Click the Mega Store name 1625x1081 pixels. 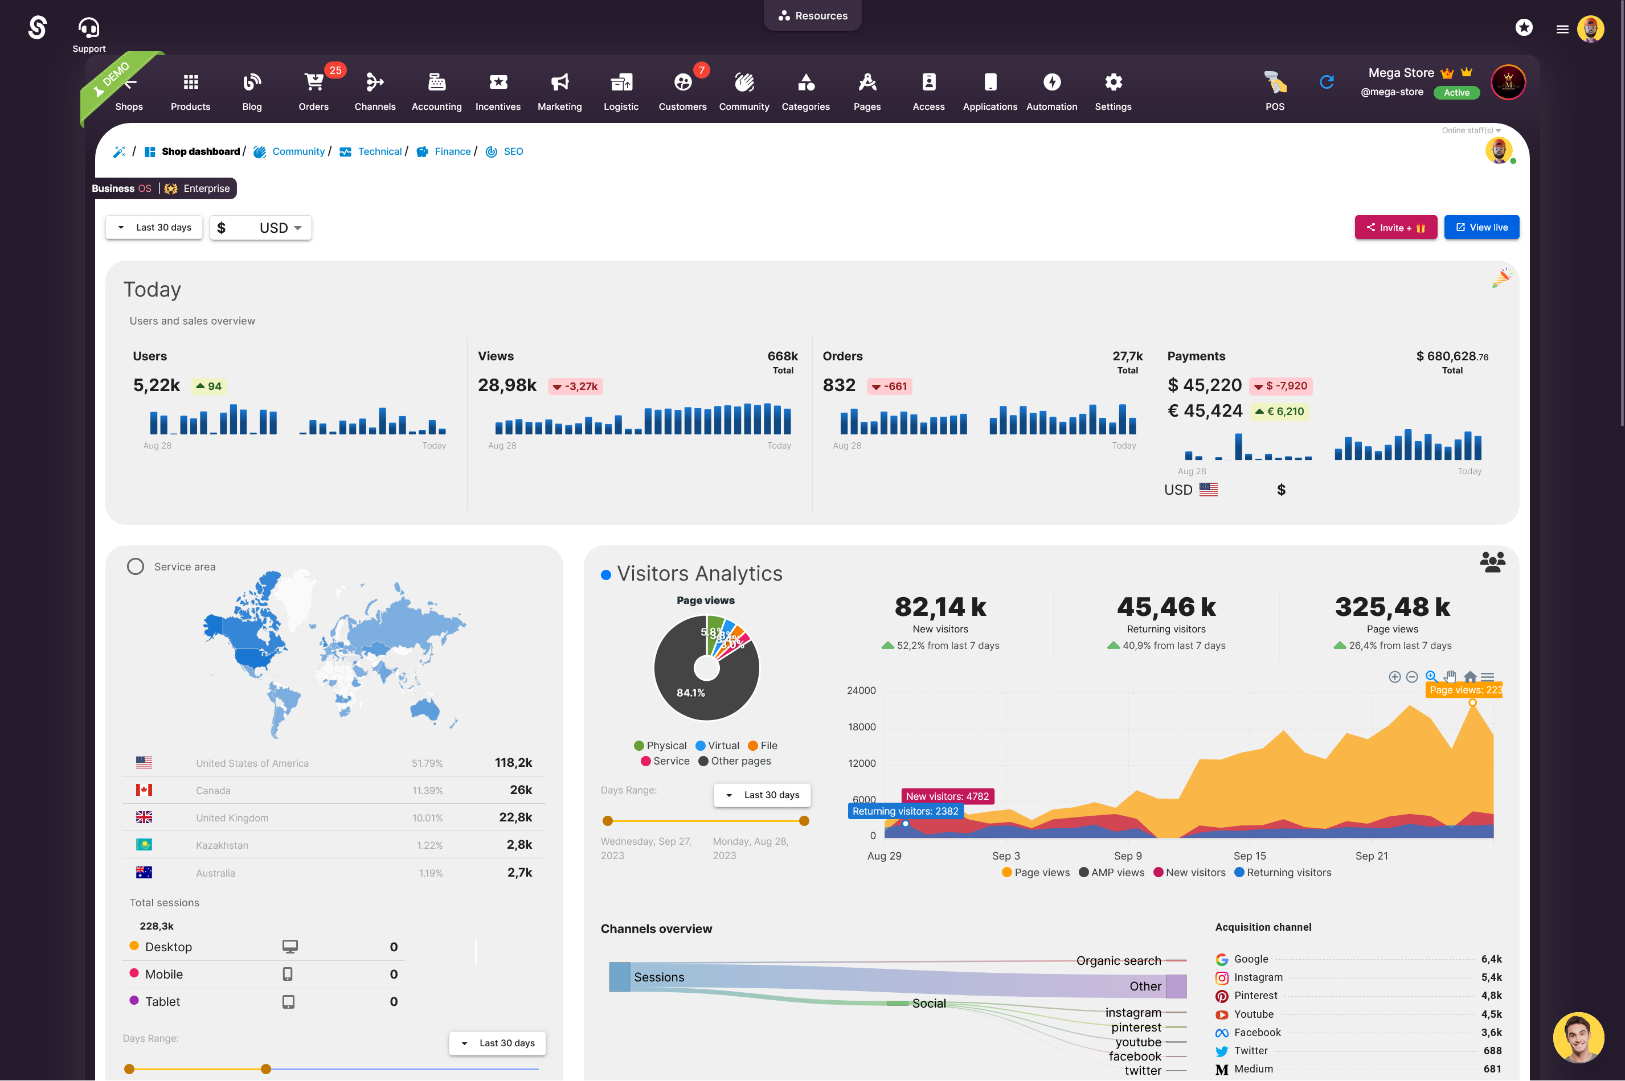[1401, 72]
